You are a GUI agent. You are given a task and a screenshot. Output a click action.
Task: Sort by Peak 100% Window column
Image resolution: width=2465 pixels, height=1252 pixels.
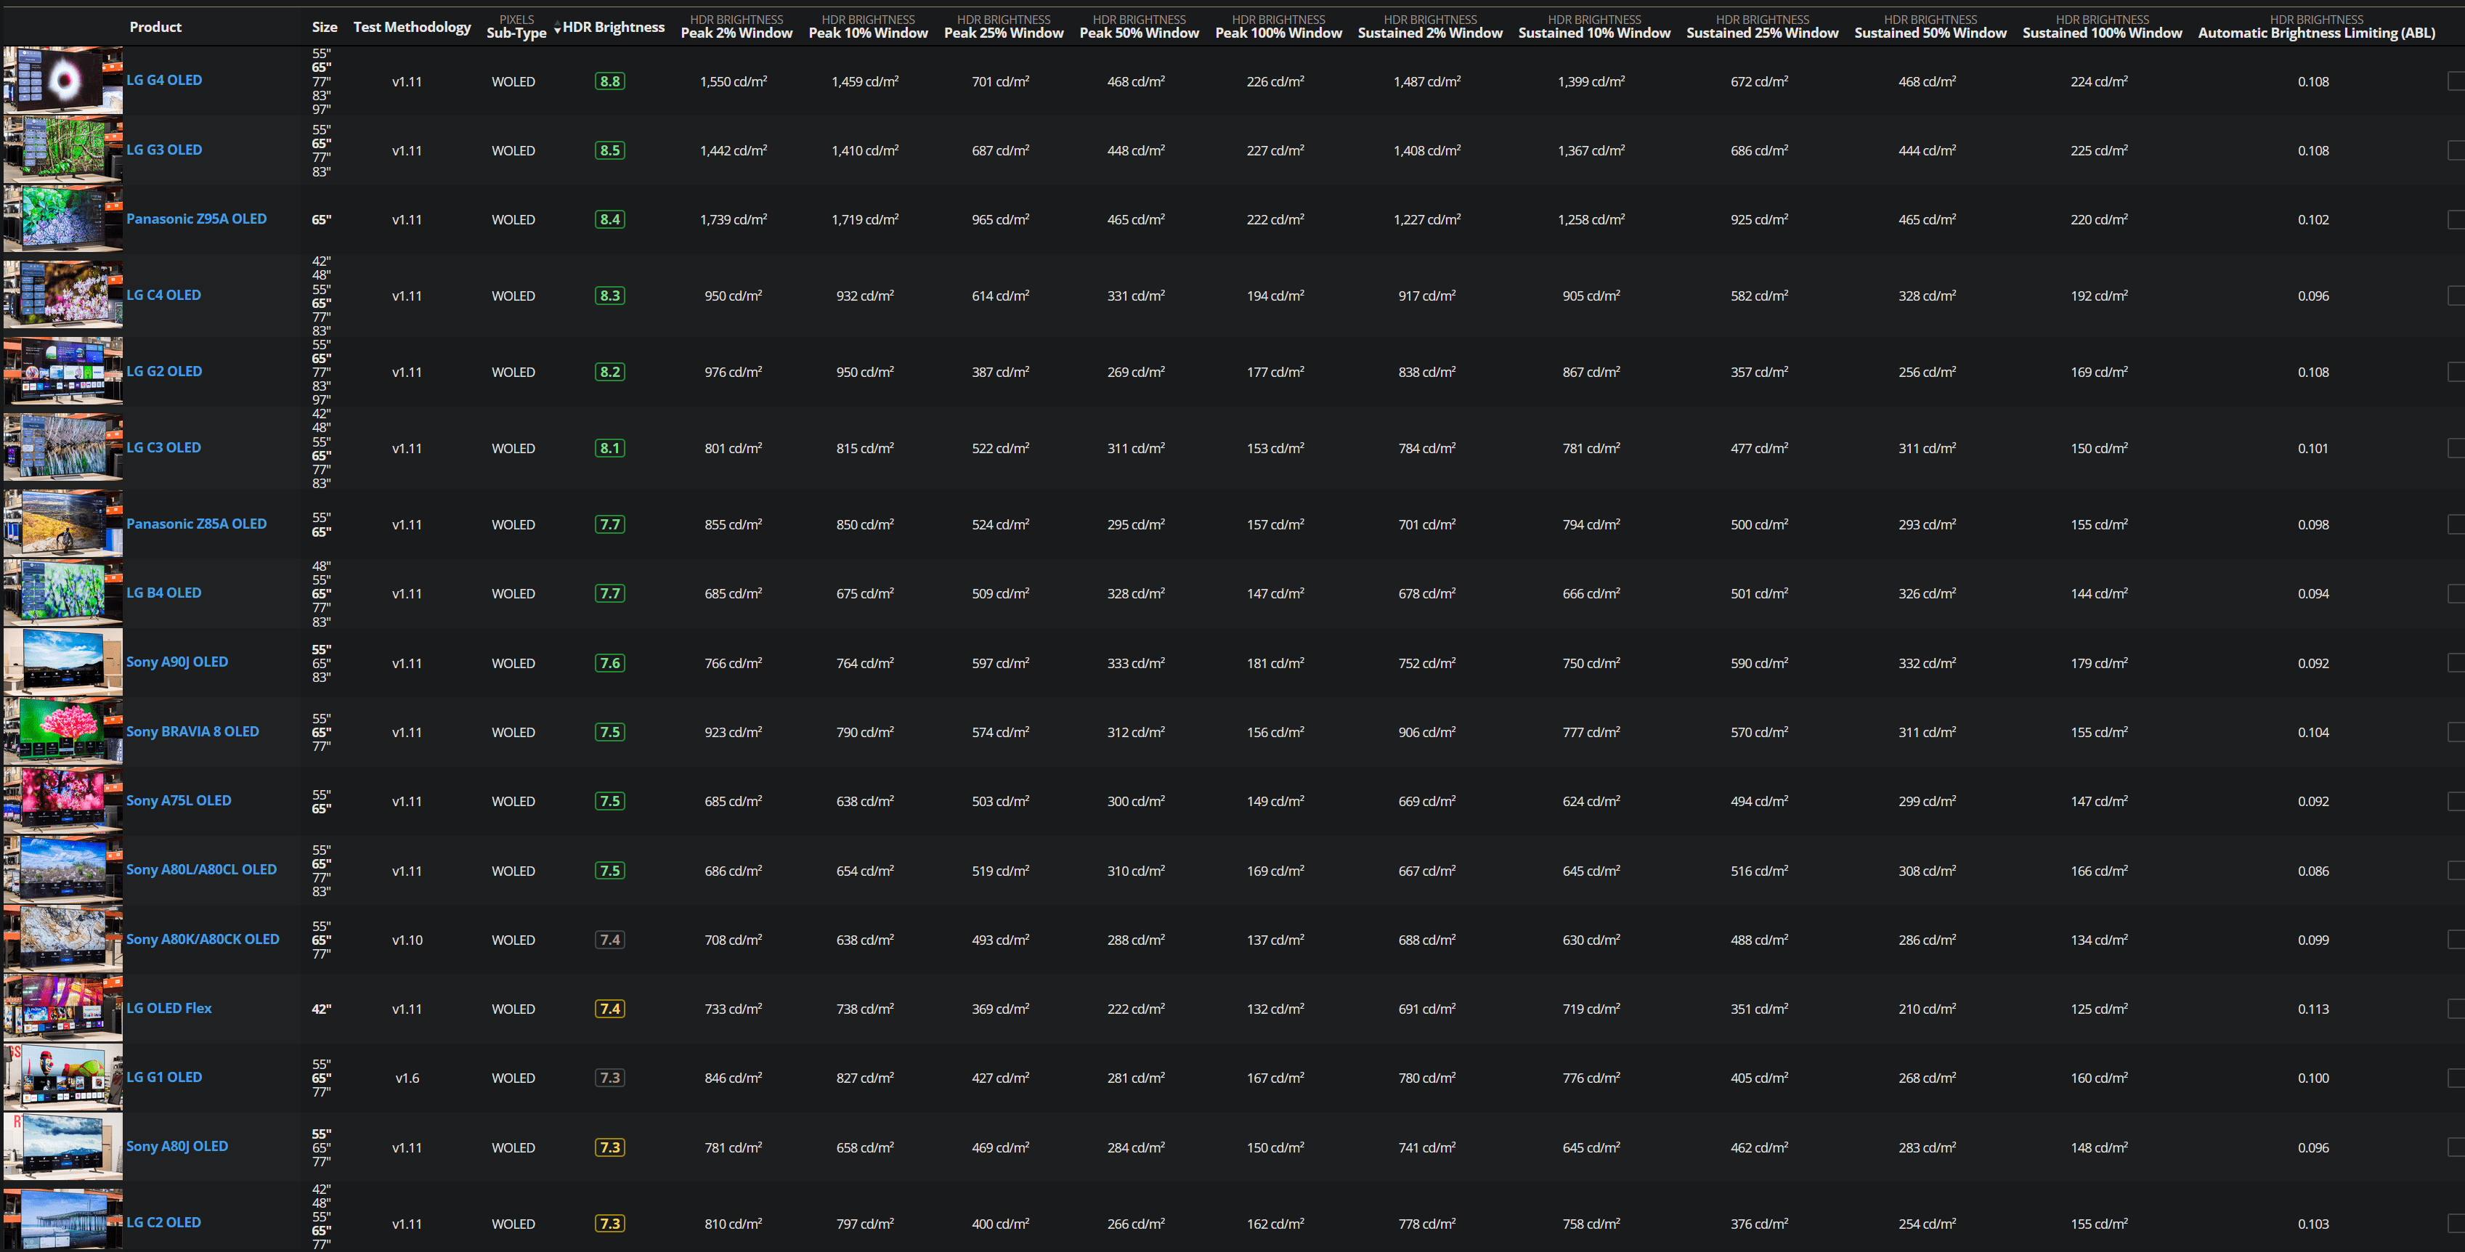1278,27
